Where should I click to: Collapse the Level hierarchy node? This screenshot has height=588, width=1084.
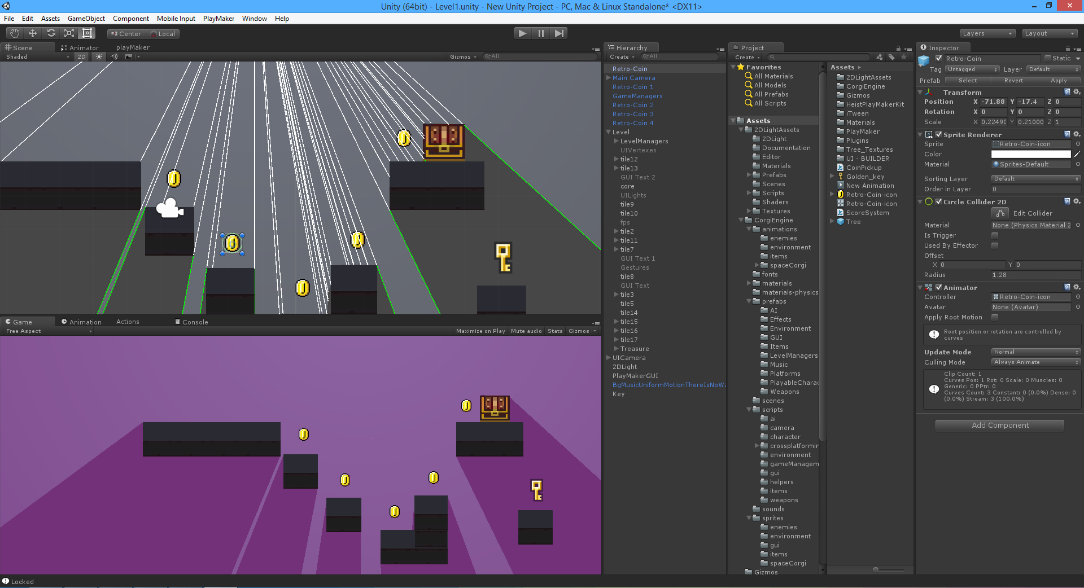(x=608, y=132)
